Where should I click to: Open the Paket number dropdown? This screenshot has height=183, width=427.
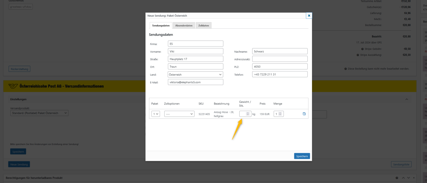[x=156, y=114]
